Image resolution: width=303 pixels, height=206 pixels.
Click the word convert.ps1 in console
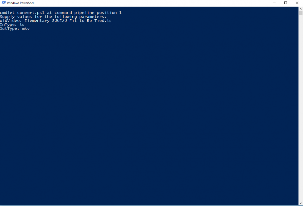31,13
